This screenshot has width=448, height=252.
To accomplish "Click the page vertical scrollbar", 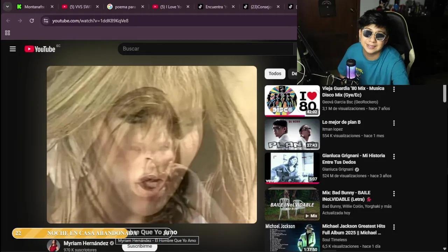I will point(445,94).
